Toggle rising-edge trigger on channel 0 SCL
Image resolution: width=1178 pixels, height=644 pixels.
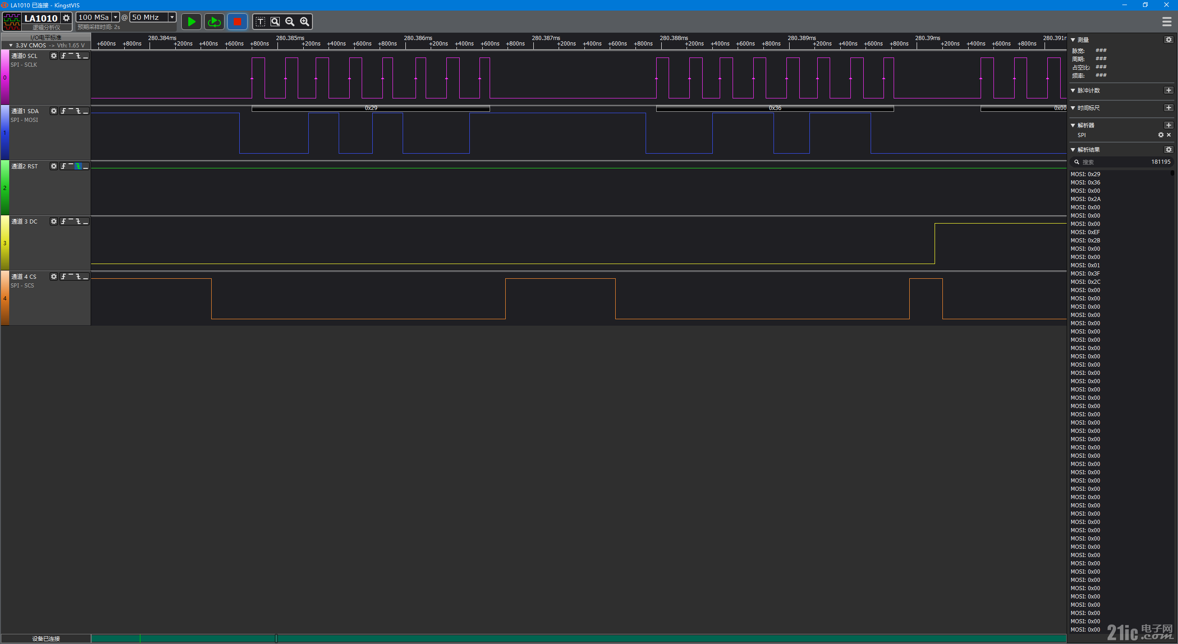pyautogui.click(x=64, y=56)
